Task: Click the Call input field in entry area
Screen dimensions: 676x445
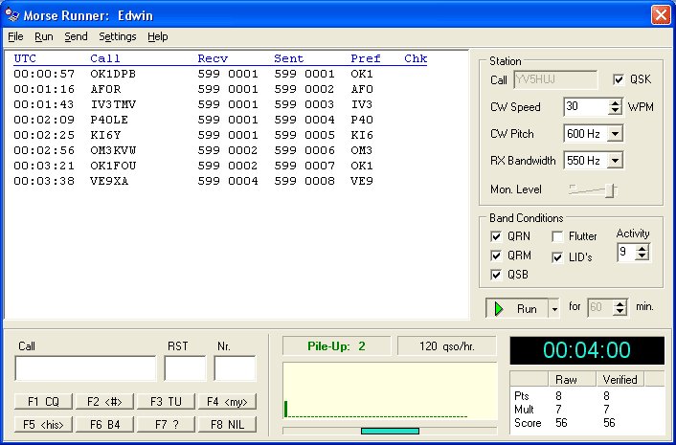Action: pos(85,368)
